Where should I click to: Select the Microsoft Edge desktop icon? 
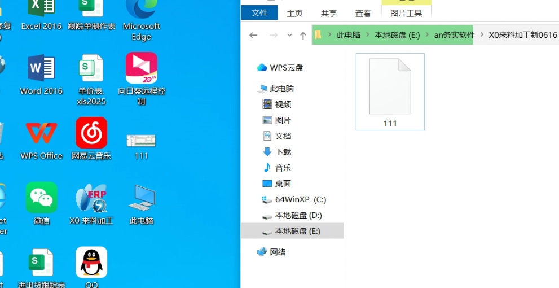pyautogui.click(x=142, y=21)
